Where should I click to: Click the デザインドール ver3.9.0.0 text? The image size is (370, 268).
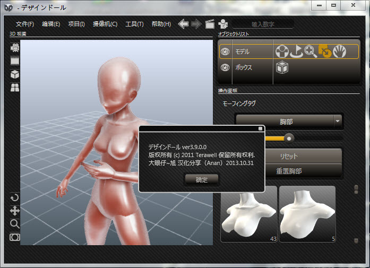coord(177,147)
